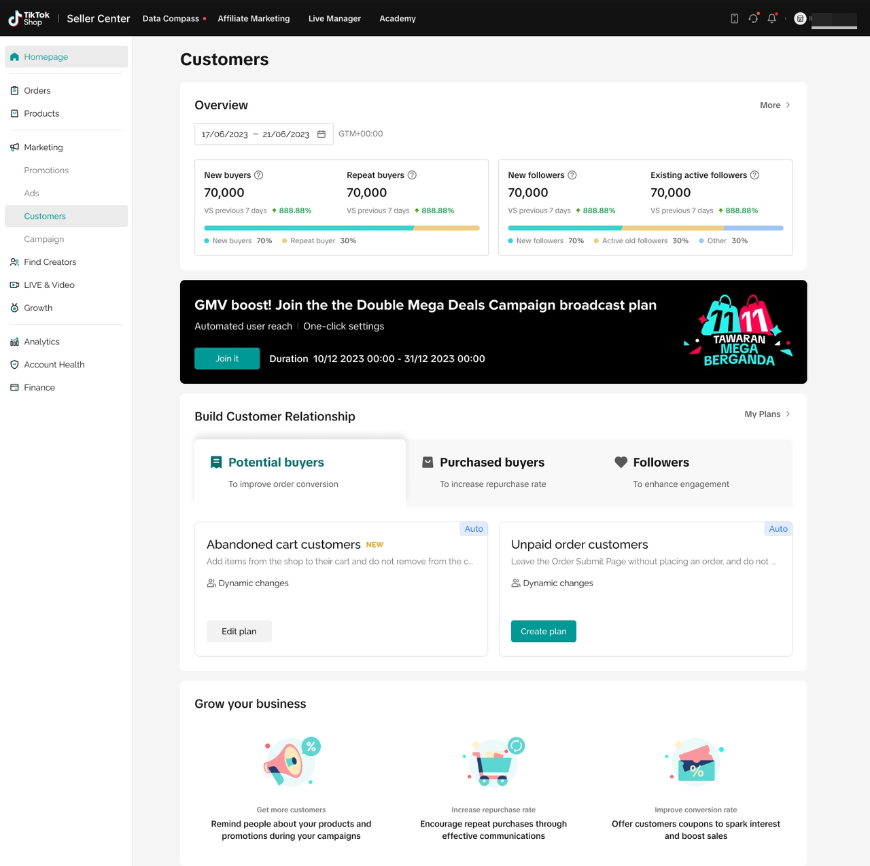Click the GTM+00:00 timezone label

pos(361,134)
